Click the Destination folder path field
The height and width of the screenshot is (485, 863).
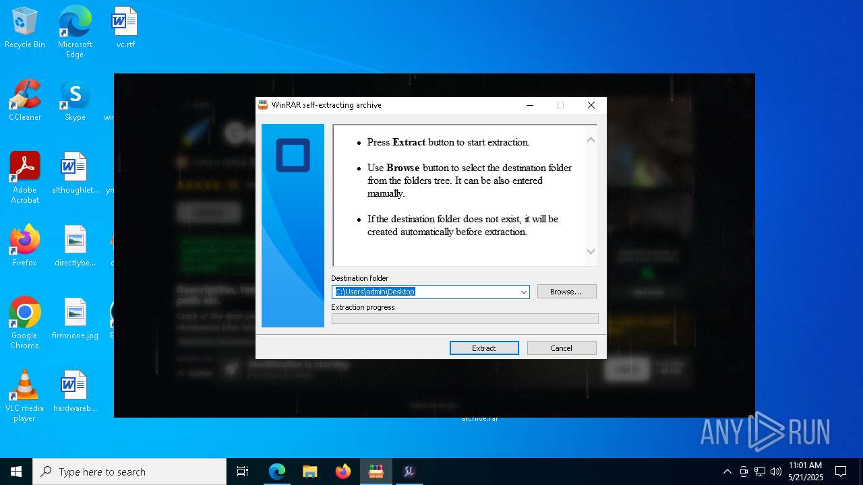click(431, 292)
